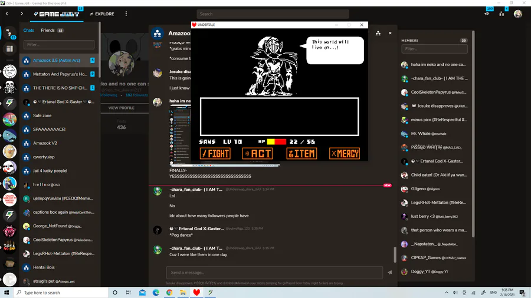Click the 192 followers link
Screen dimensions: 531x298
click(136, 95)
